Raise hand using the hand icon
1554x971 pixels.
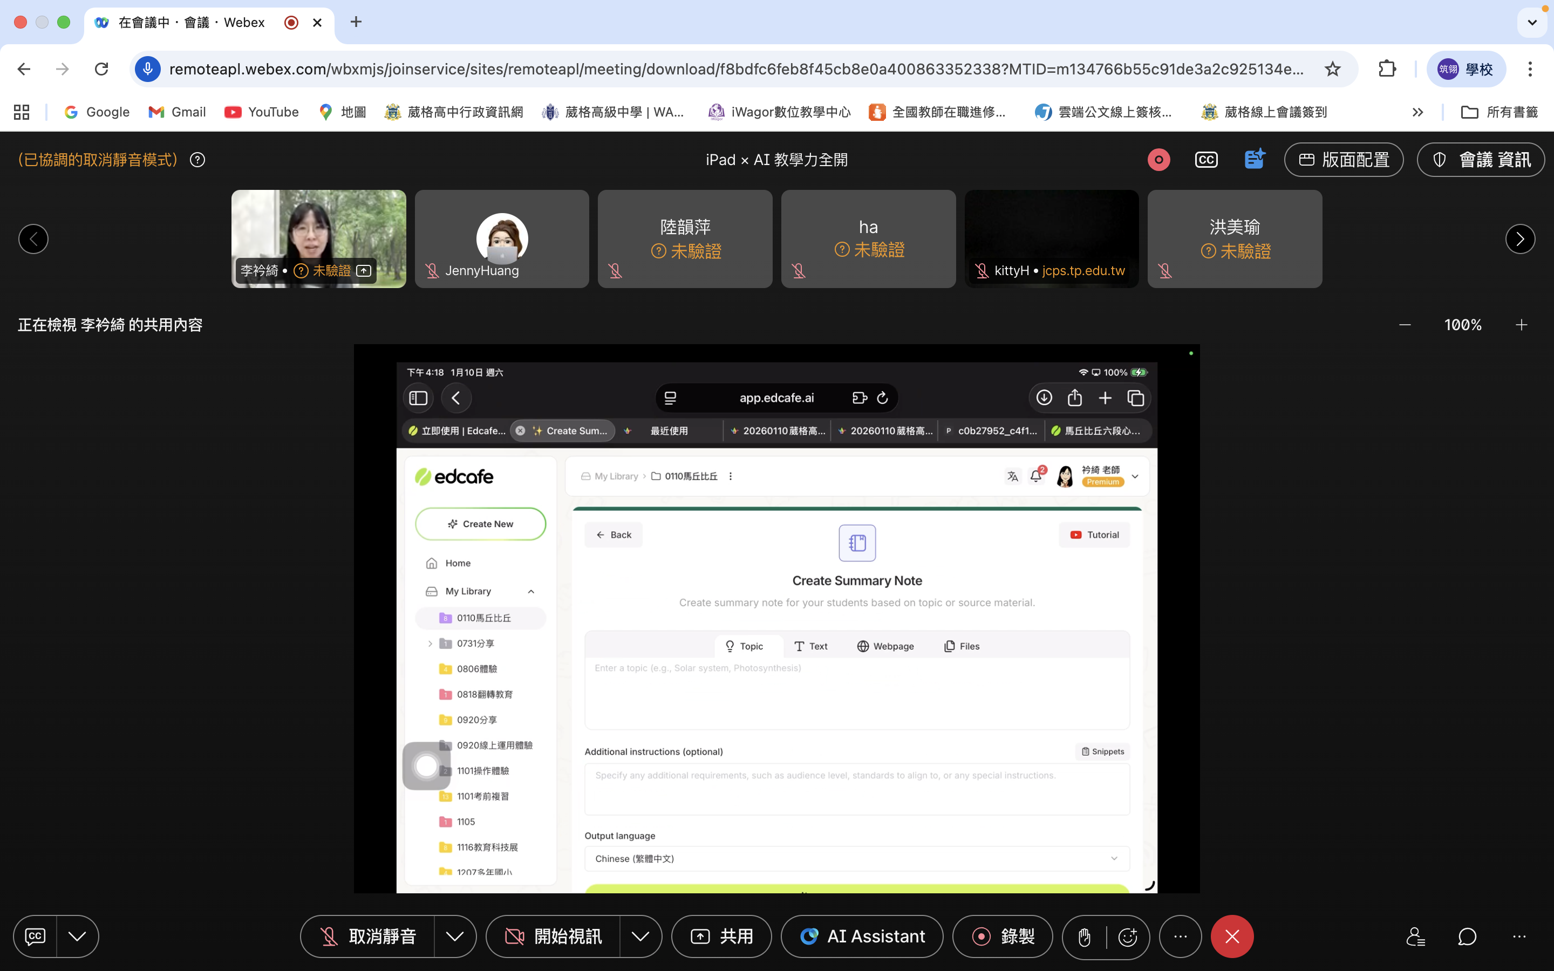point(1084,937)
